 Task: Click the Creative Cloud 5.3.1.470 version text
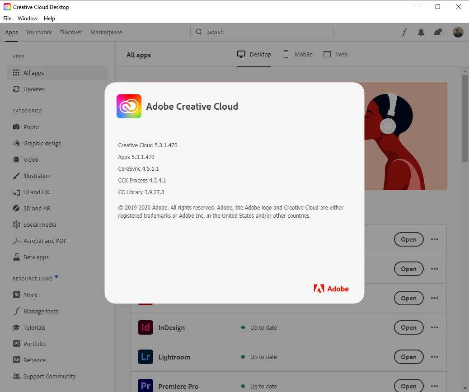tap(147, 145)
